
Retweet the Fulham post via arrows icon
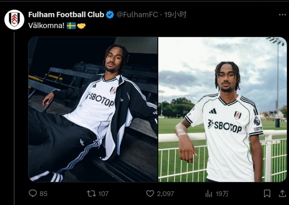tap(90, 193)
